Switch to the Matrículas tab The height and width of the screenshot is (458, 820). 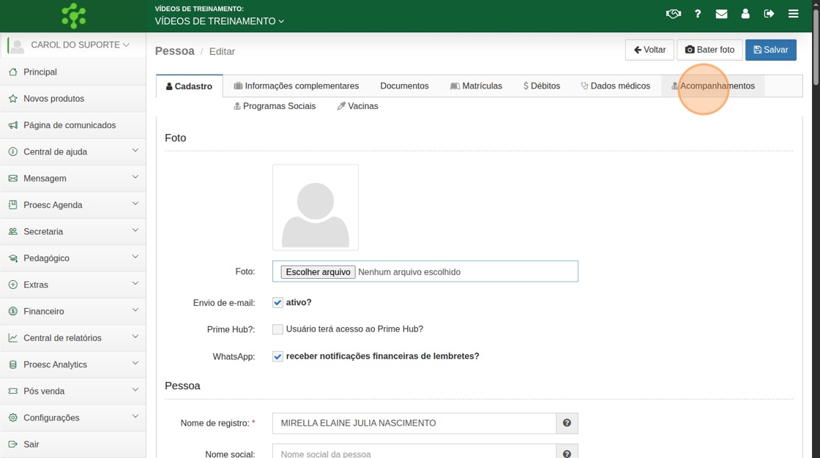(476, 86)
